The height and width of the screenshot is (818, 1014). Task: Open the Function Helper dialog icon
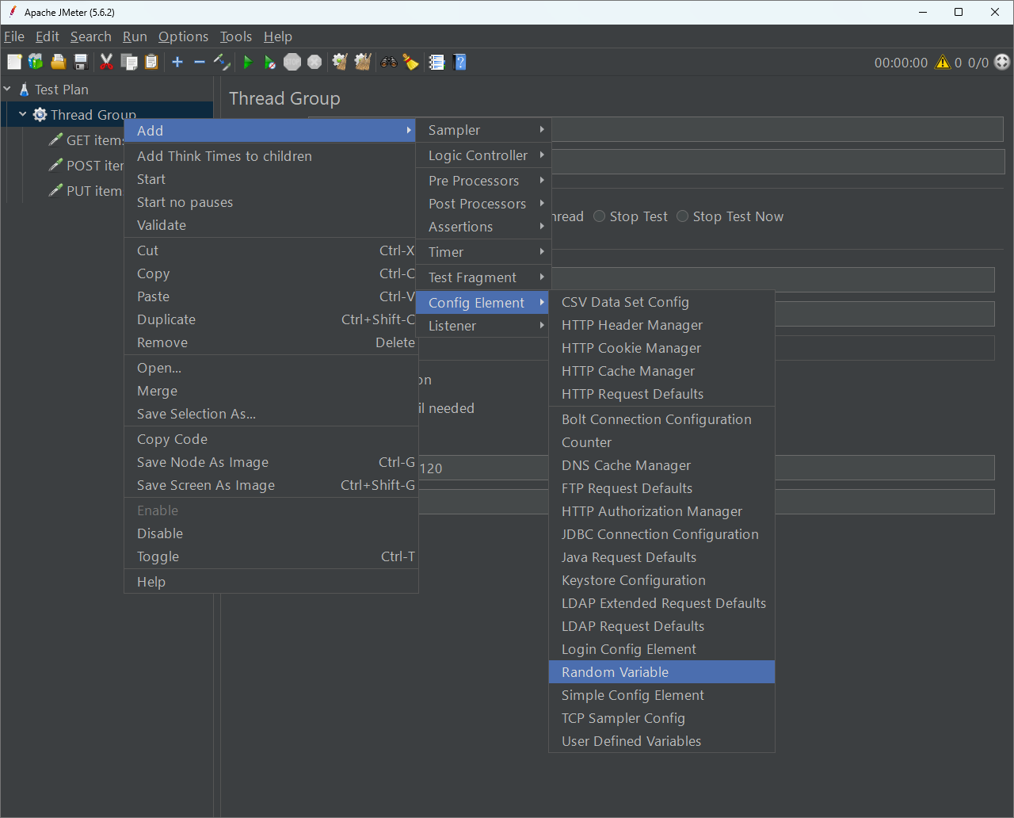pos(436,63)
